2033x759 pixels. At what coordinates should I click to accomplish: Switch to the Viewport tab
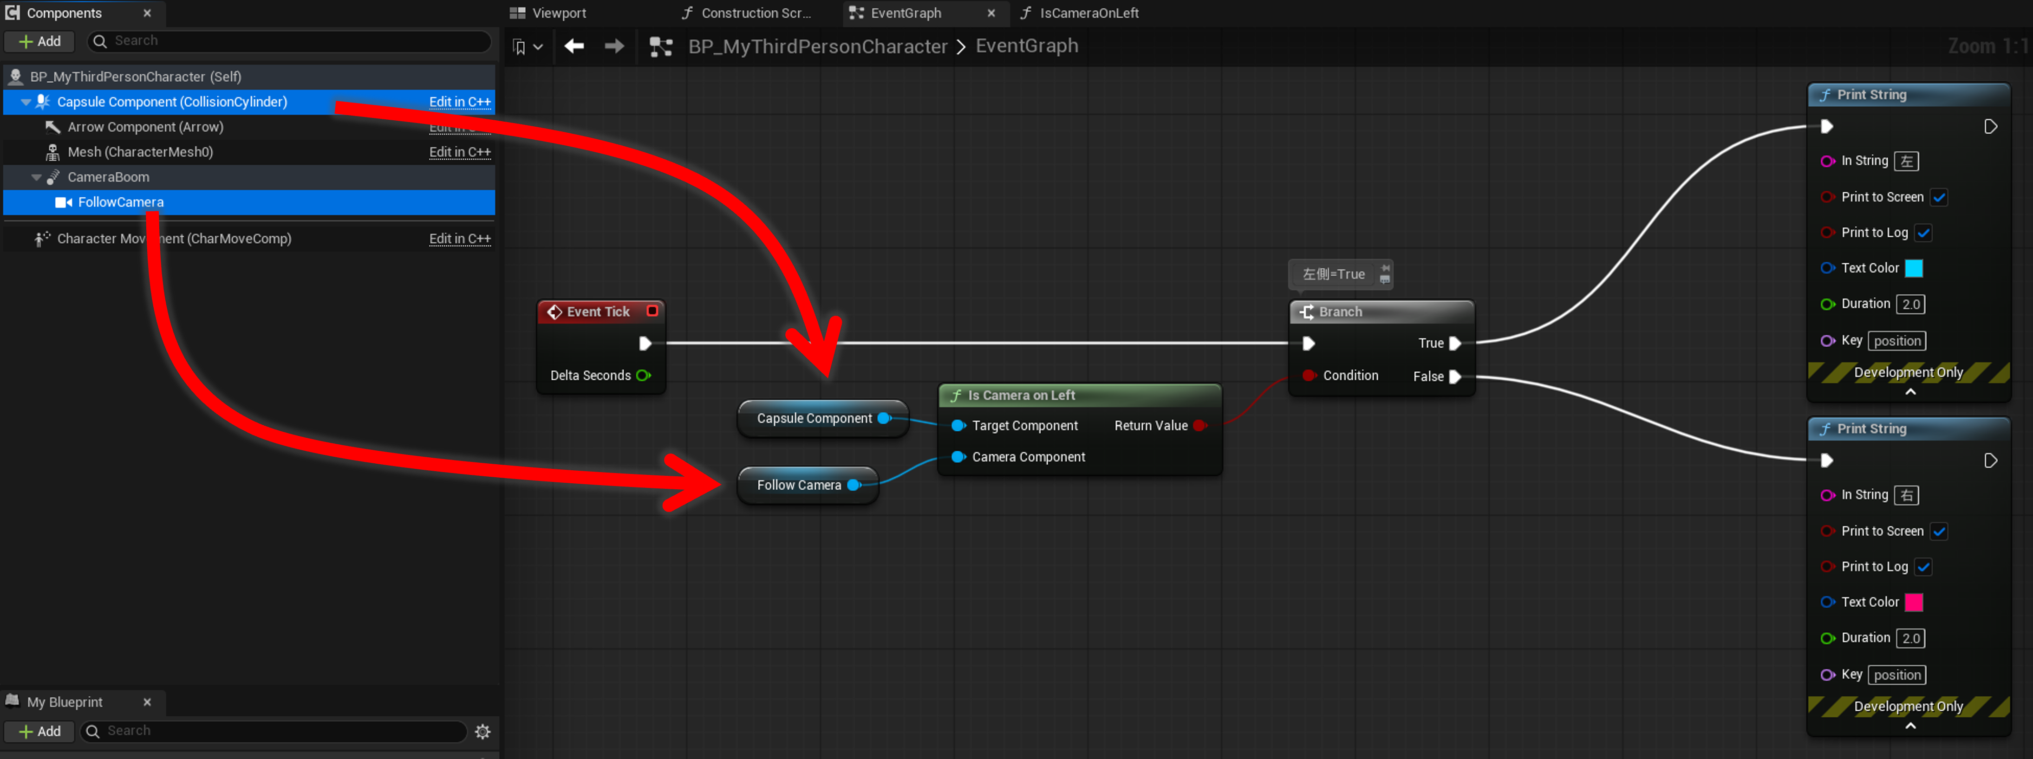point(558,13)
